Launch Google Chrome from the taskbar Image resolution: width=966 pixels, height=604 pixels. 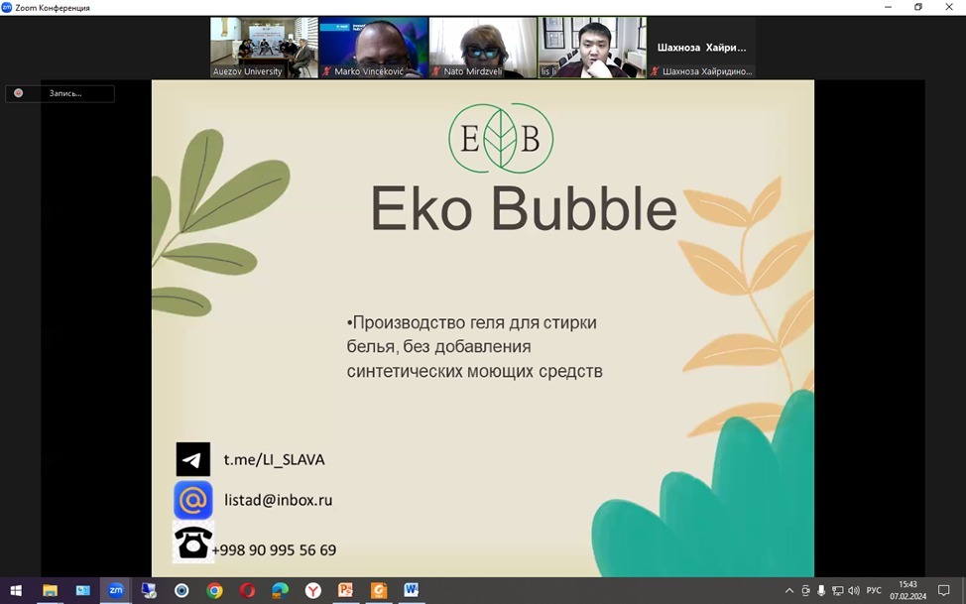click(x=214, y=590)
